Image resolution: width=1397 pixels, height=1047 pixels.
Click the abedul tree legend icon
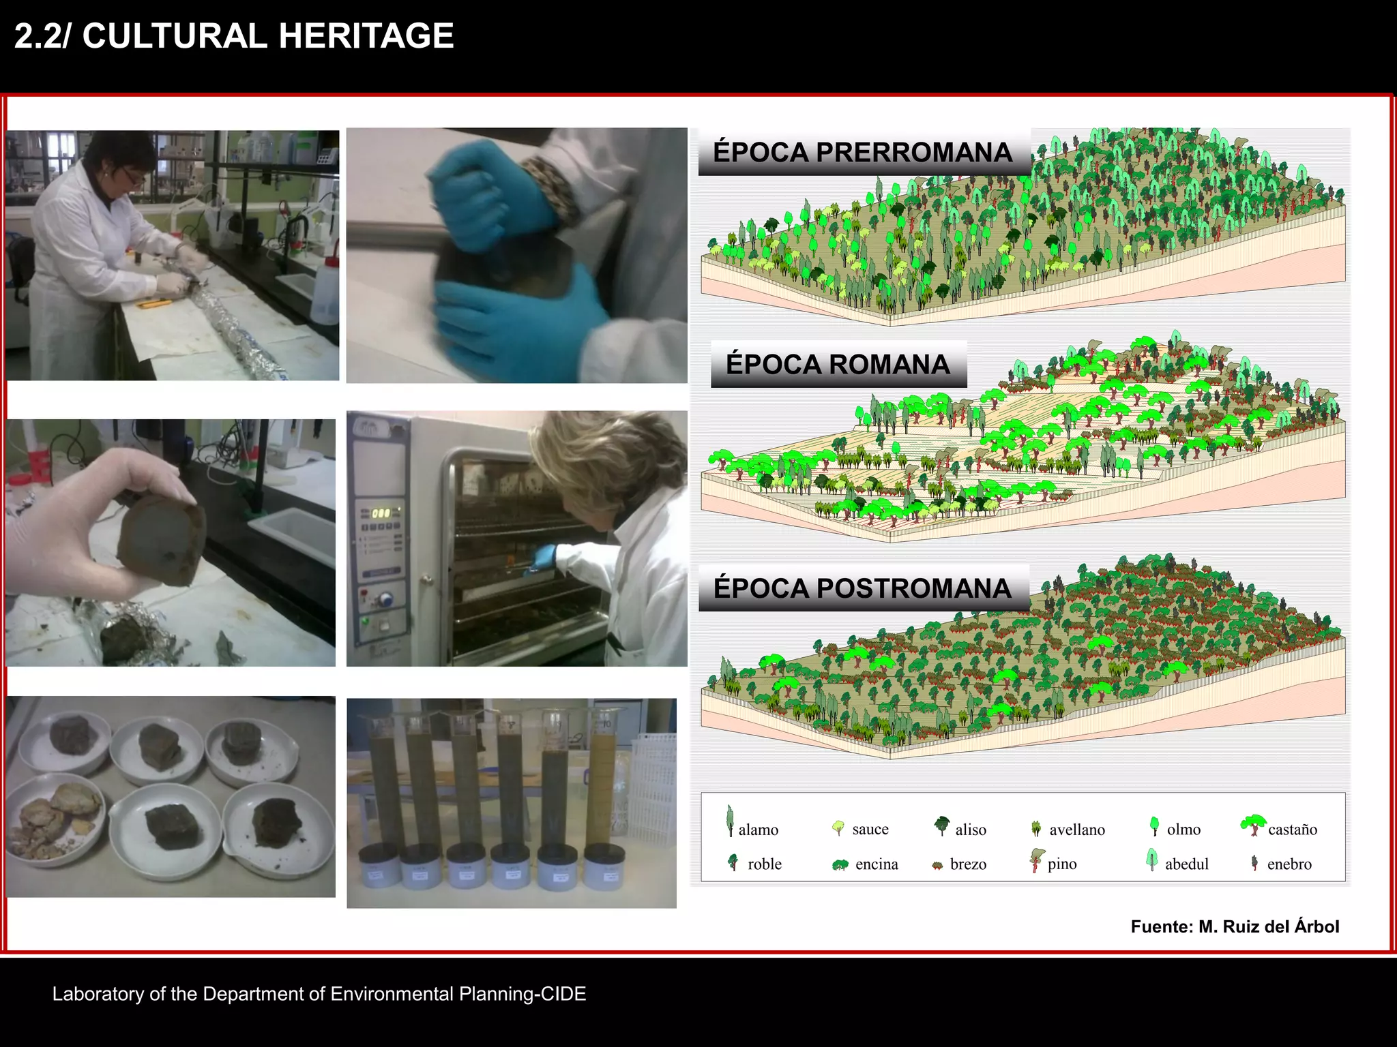(1152, 860)
